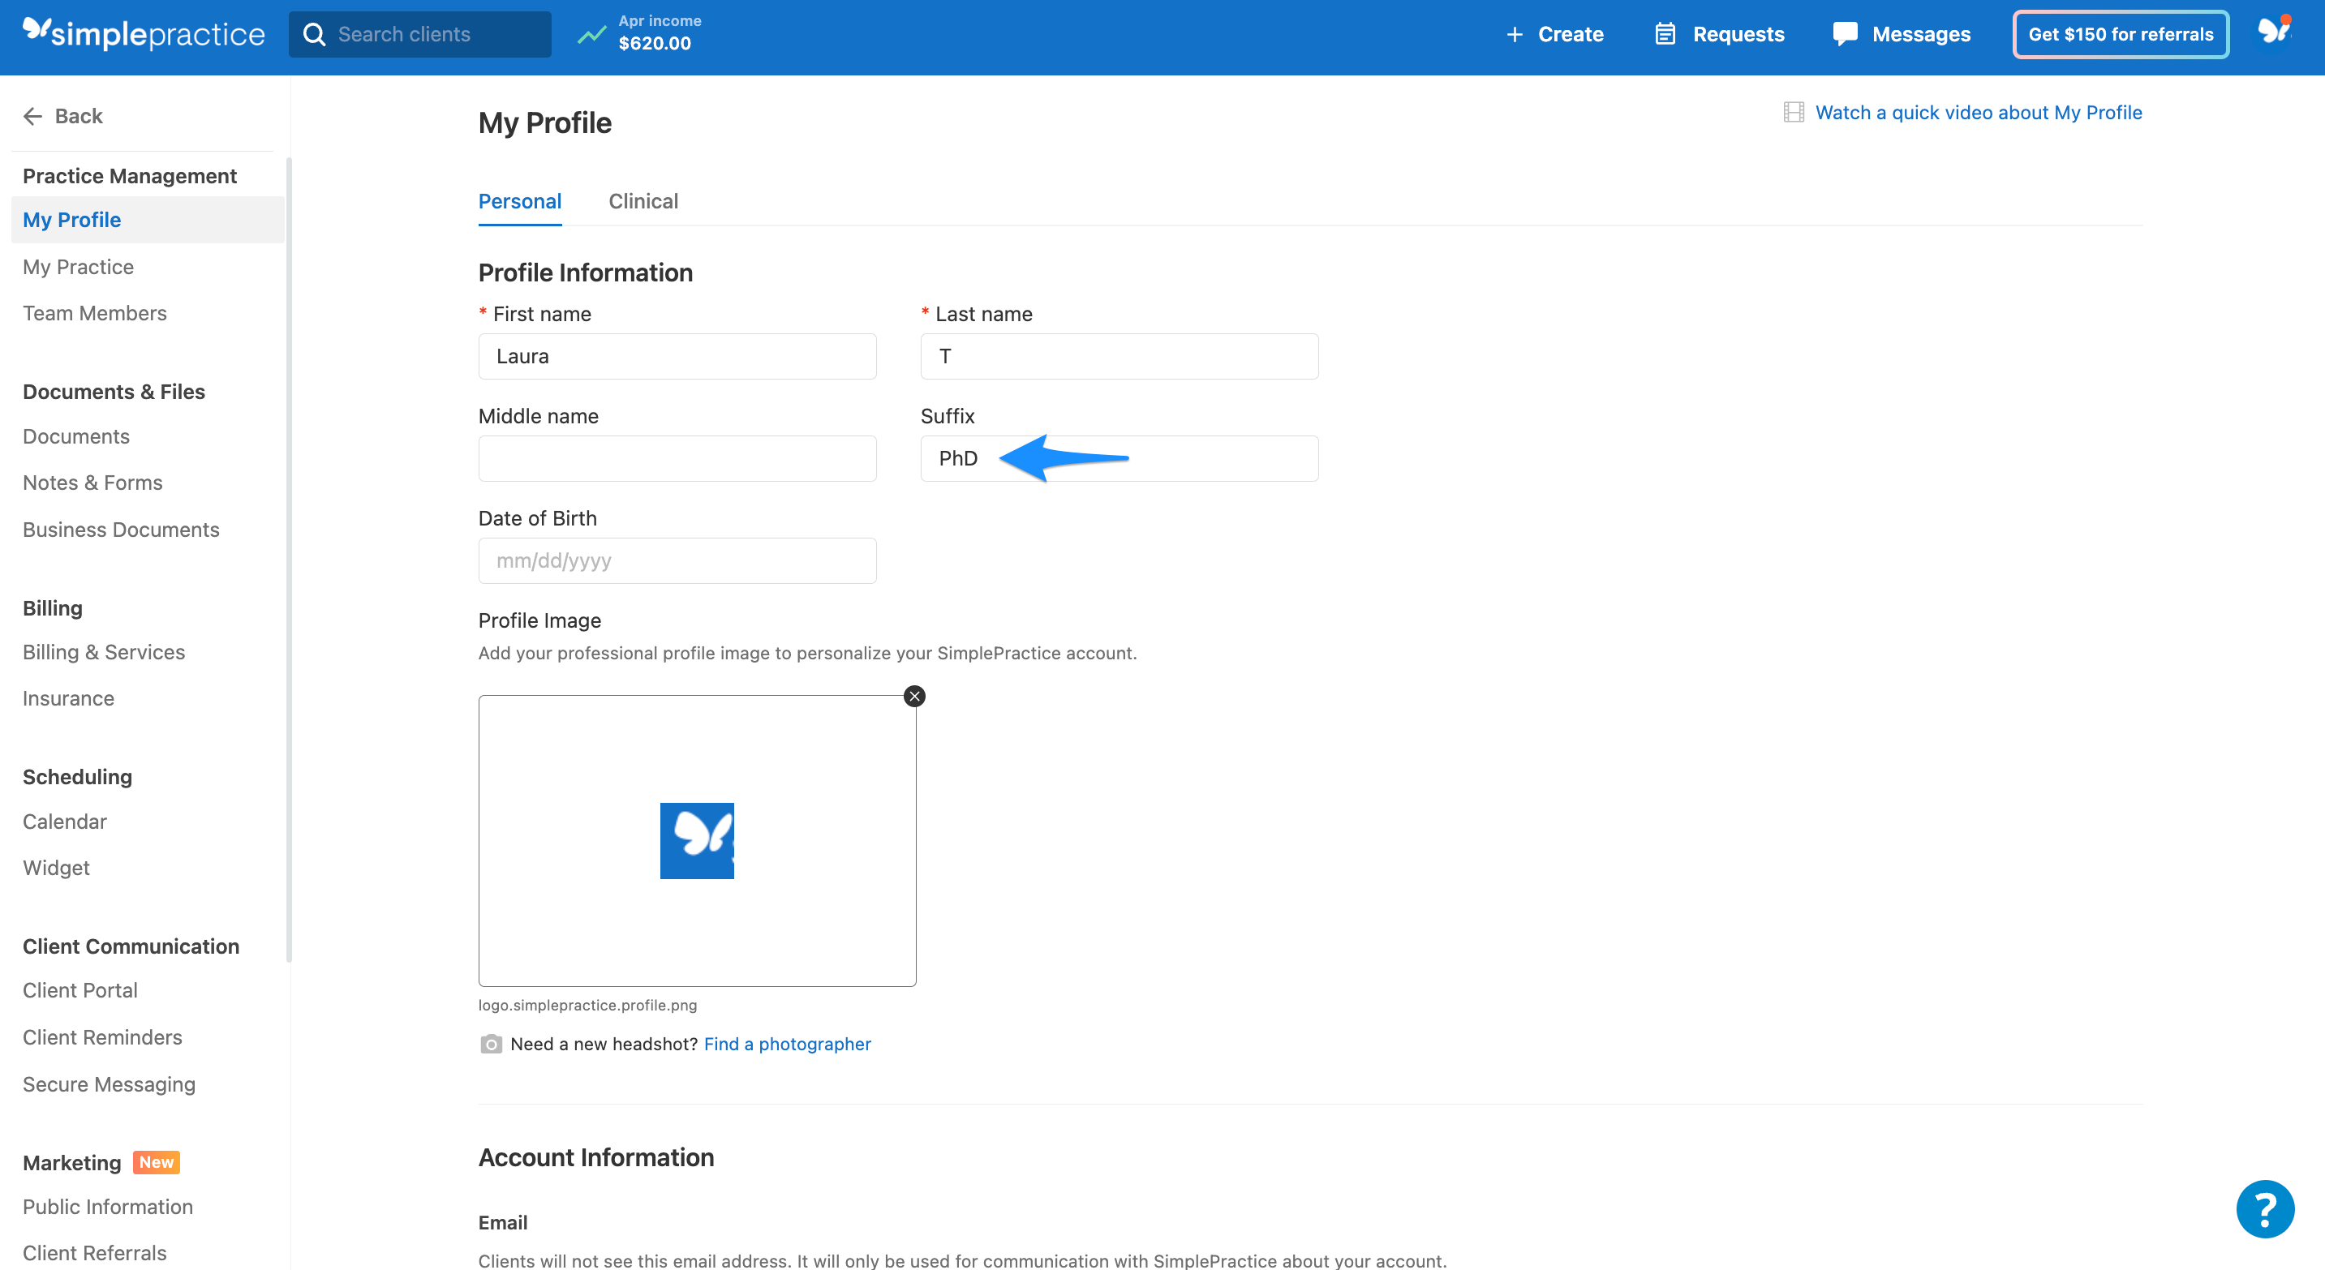This screenshot has height=1270, width=2325.
Task: Open Client Referrals page
Action: pos(95,1253)
